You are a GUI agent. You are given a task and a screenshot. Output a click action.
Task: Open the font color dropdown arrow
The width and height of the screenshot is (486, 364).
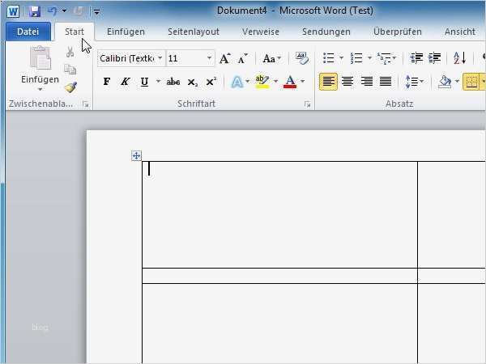coord(302,82)
